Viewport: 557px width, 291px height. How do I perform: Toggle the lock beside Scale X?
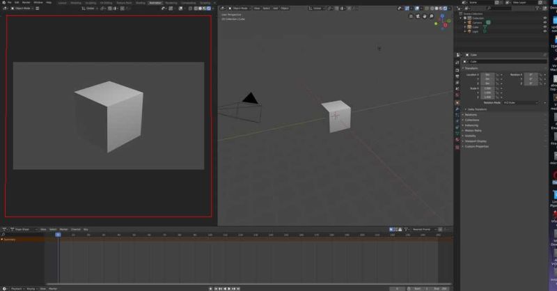pos(497,88)
